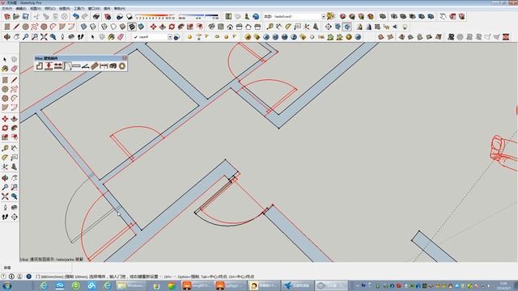This screenshot has width=518, height=291.
Task: Select the Rectangle tool in top drawing toolbar
Action: 7,27
